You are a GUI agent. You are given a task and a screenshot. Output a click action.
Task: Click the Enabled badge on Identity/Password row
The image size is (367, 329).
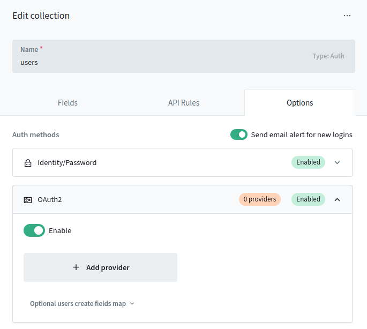click(x=308, y=162)
